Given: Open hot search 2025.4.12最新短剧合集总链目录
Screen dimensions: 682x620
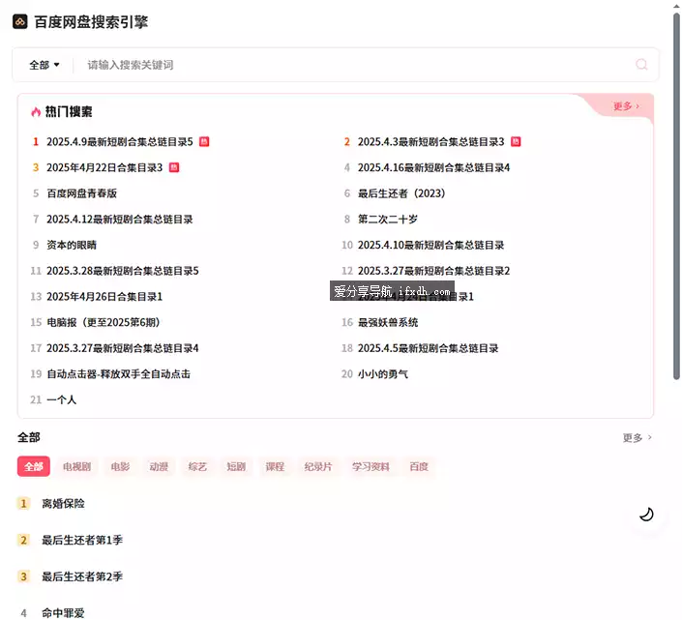Looking at the screenshot, I should [120, 220].
